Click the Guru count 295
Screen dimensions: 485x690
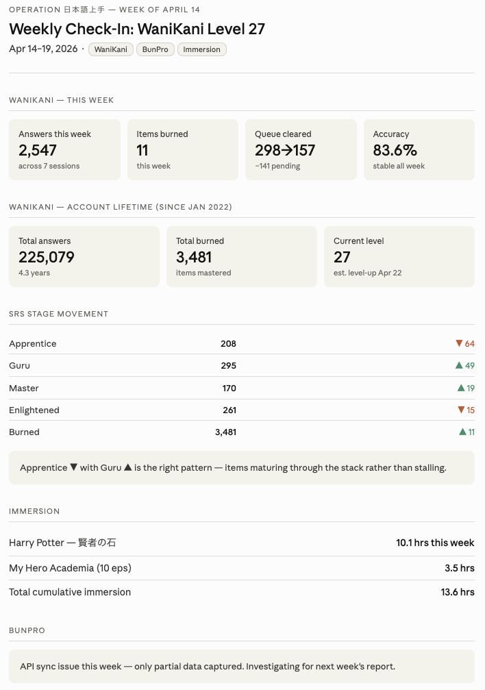coord(228,366)
